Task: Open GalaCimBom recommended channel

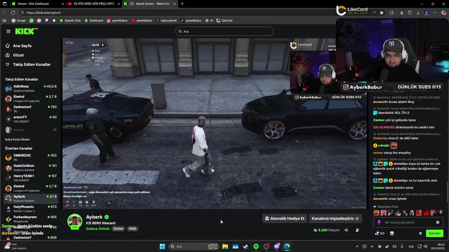Action: coord(31,168)
